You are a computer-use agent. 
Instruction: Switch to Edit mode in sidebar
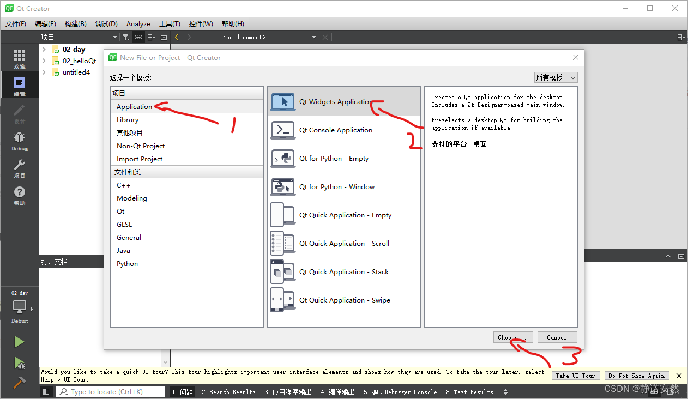point(19,86)
